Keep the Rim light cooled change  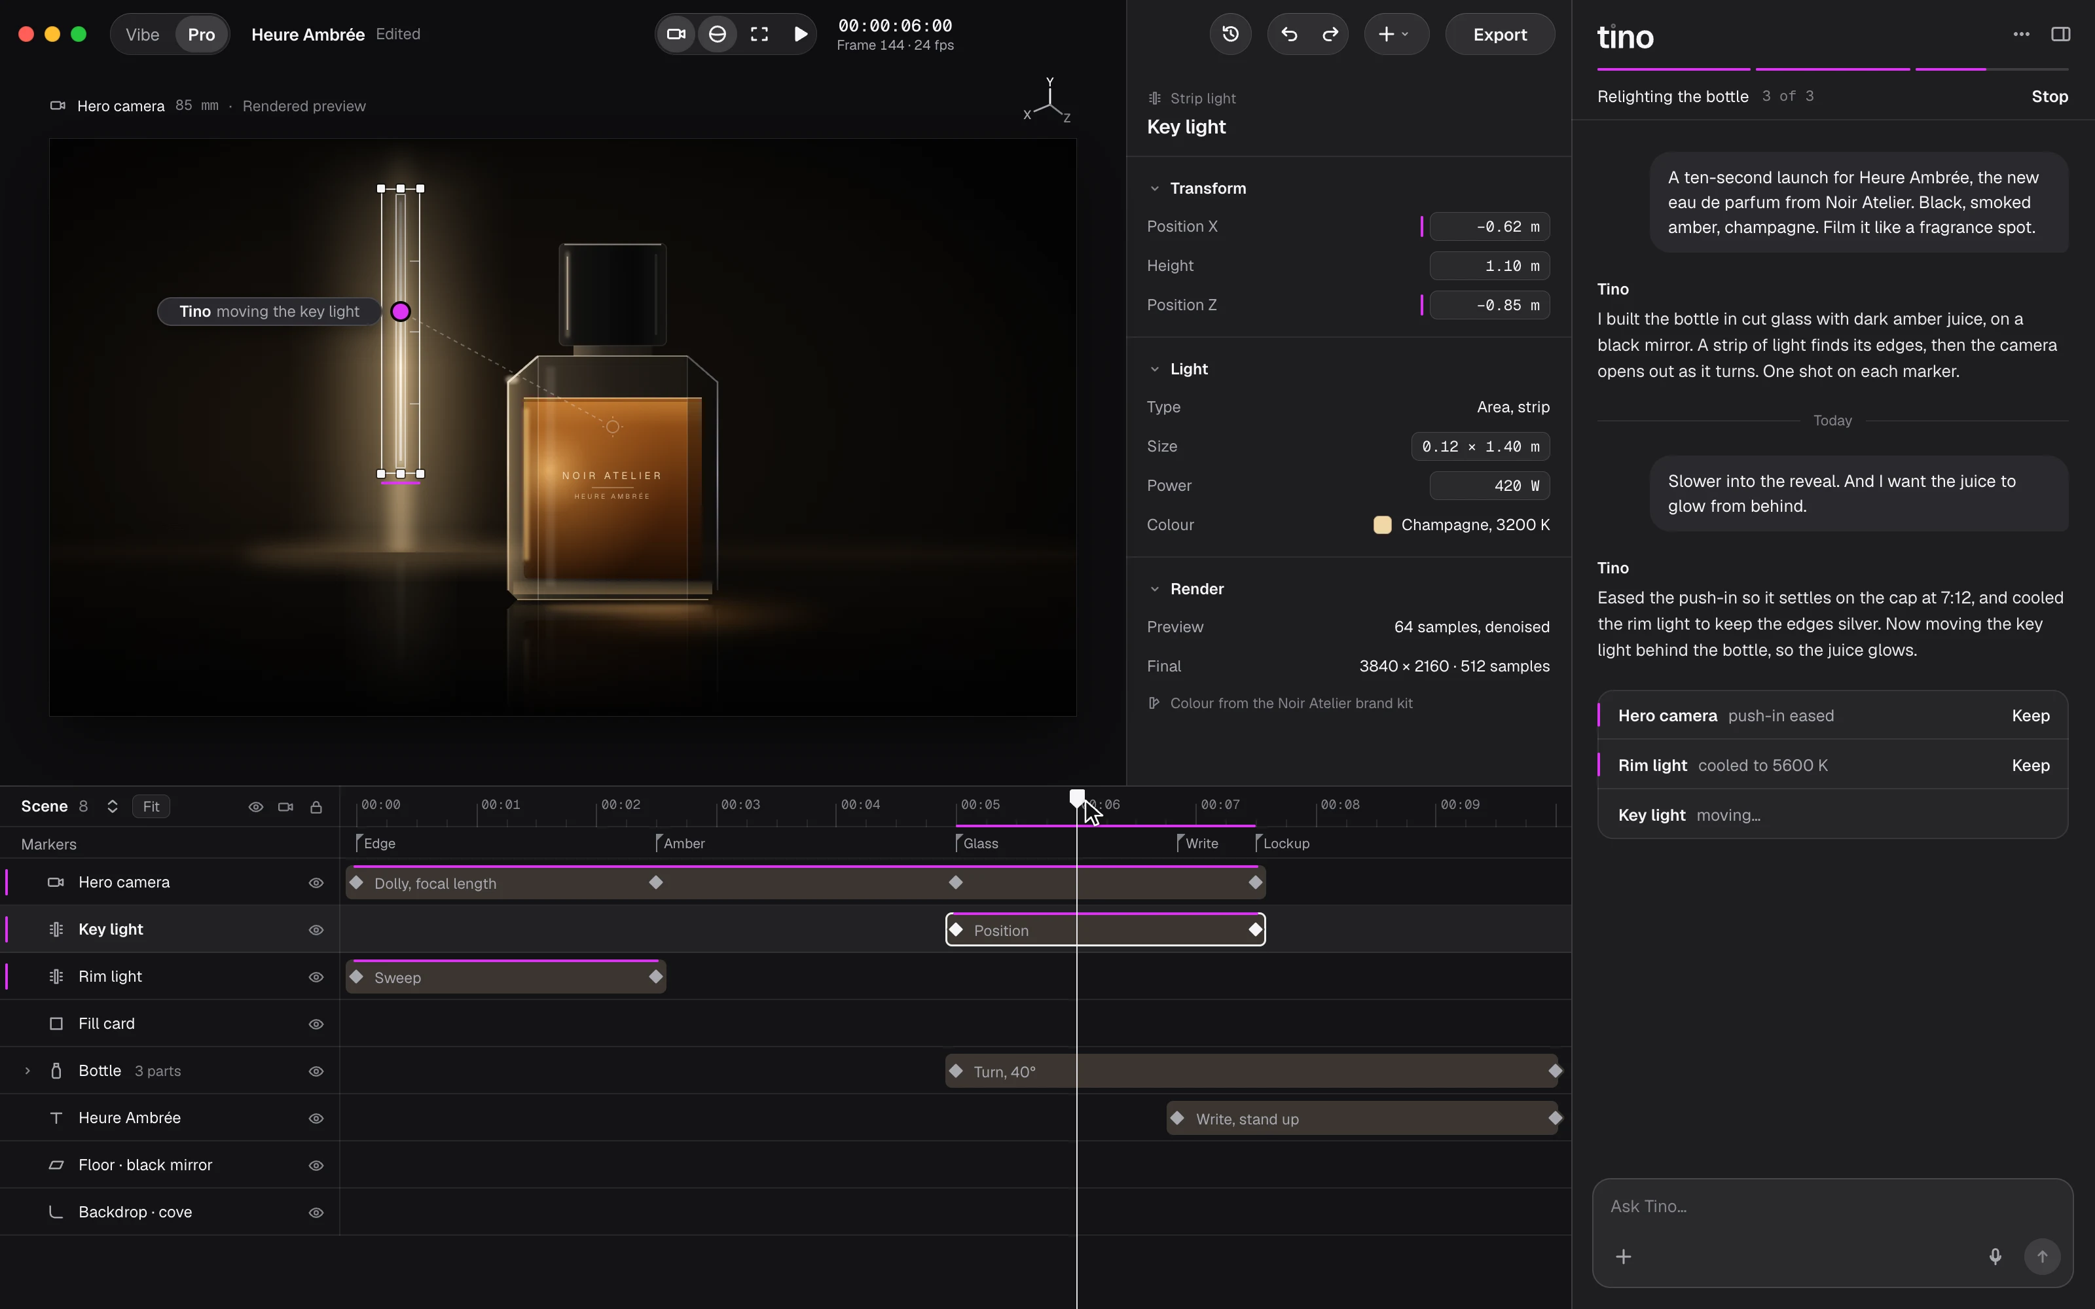(x=2030, y=765)
